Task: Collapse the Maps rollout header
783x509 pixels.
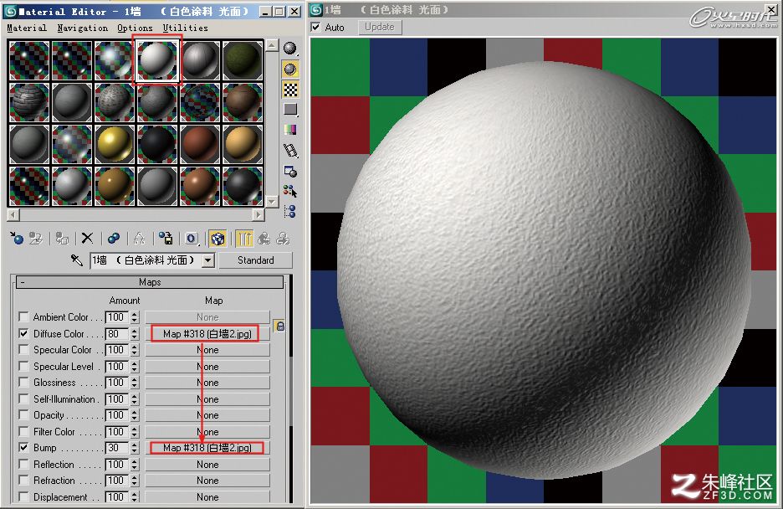Action: (x=150, y=282)
